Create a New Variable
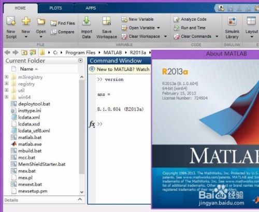This screenshot has height=212, width=259. 137,19
